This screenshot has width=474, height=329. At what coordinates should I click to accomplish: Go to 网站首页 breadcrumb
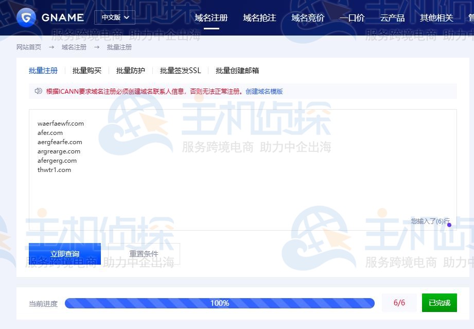29,47
